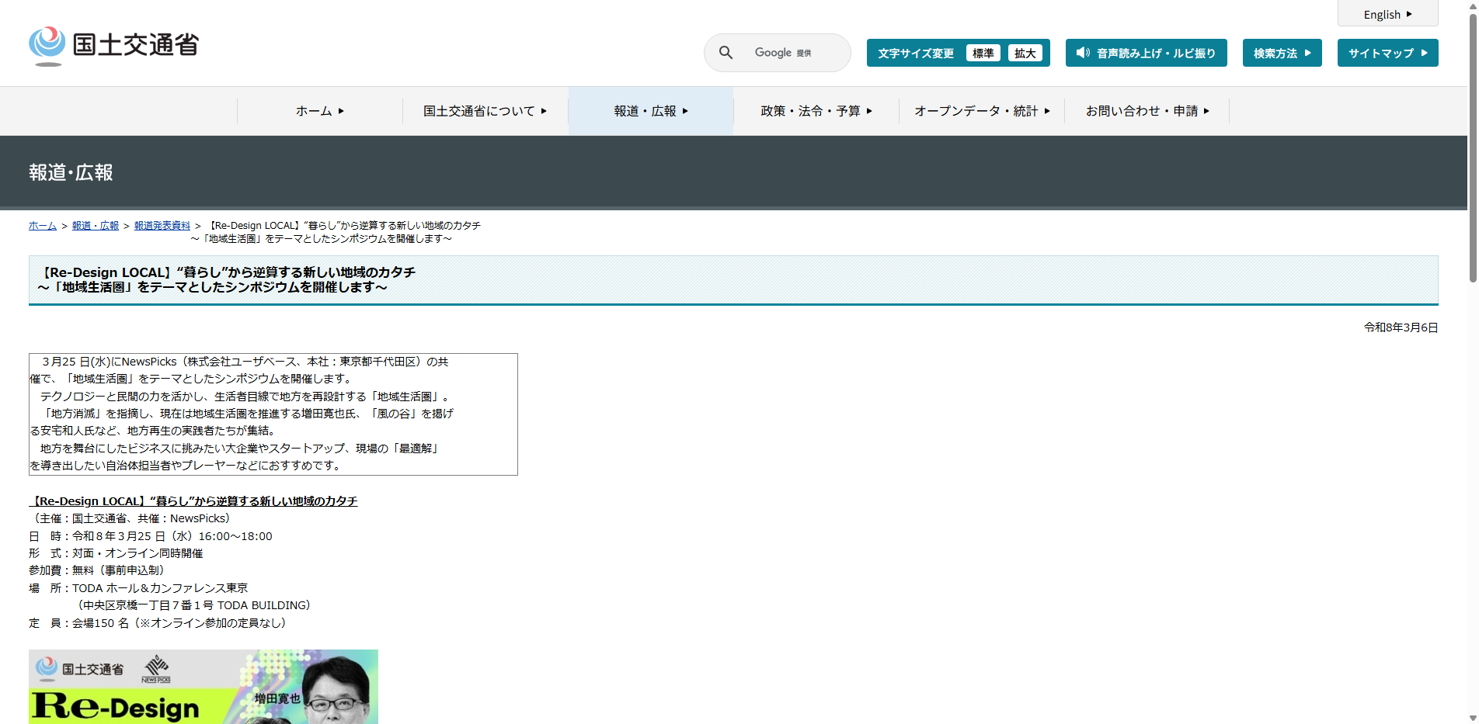Click the speaker icon for 音声読み上げ・ルビ振り
Screen dimensions: 1479x724
click(1084, 52)
